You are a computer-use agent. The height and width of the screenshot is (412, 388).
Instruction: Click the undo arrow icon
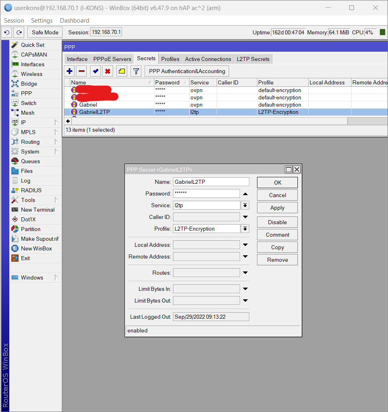(x=6, y=32)
